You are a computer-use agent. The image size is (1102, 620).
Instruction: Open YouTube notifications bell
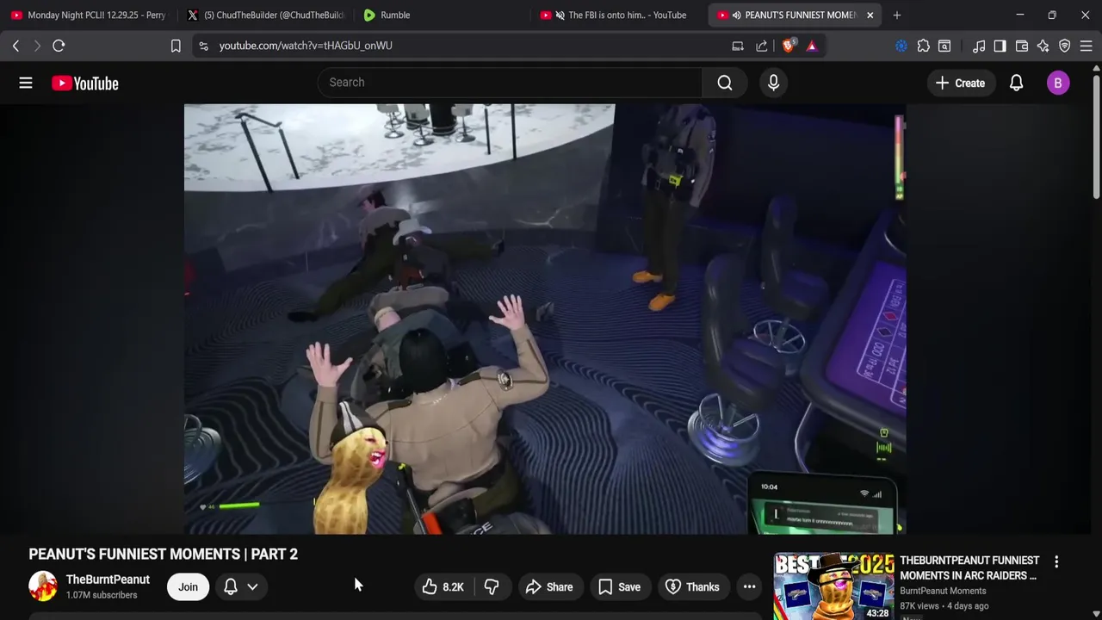coord(1016,83)
